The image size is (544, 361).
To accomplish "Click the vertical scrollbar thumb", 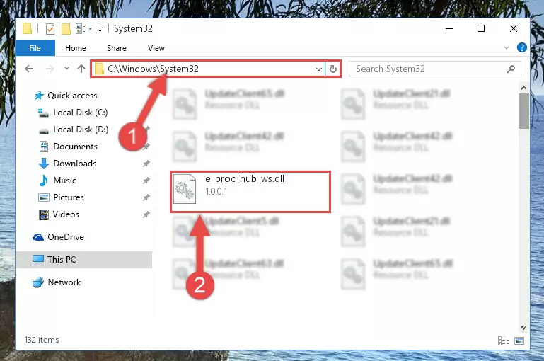I will (x=524, y=111).
